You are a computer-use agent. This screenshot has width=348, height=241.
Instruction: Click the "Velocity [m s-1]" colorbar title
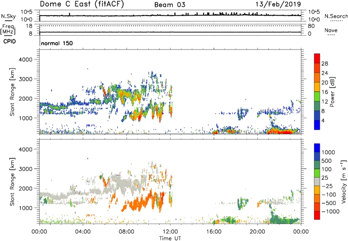tap(344, 181)
